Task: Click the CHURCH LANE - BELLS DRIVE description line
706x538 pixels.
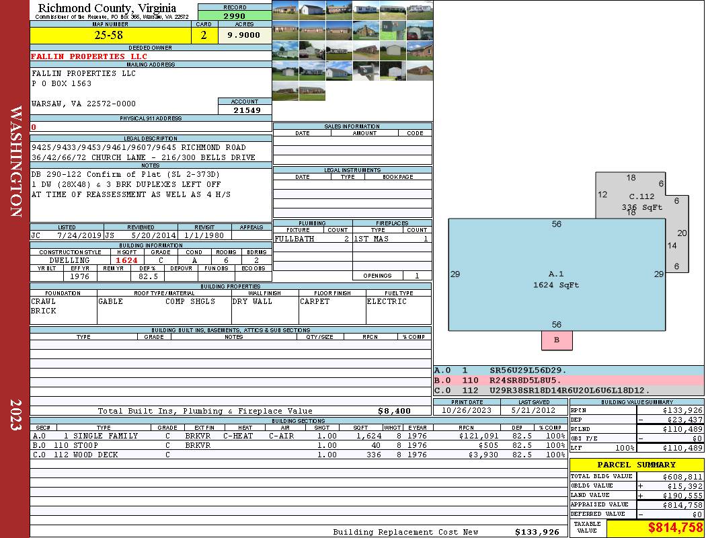Action: (x=143, y=157)
